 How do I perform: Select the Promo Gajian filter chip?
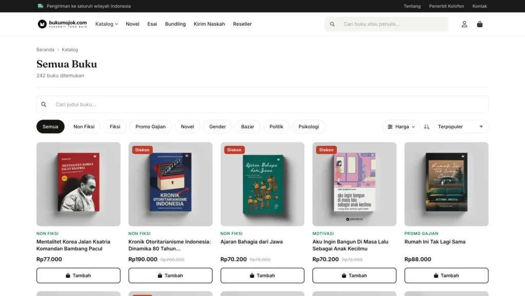click(x=150, y=127)
